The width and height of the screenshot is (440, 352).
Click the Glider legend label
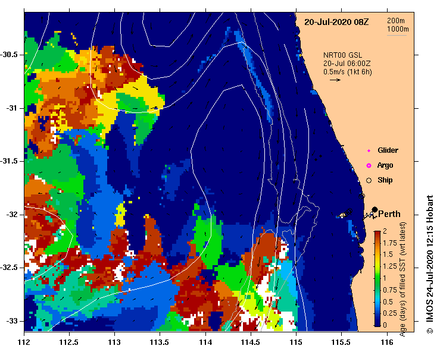click(x=388, y=150)
